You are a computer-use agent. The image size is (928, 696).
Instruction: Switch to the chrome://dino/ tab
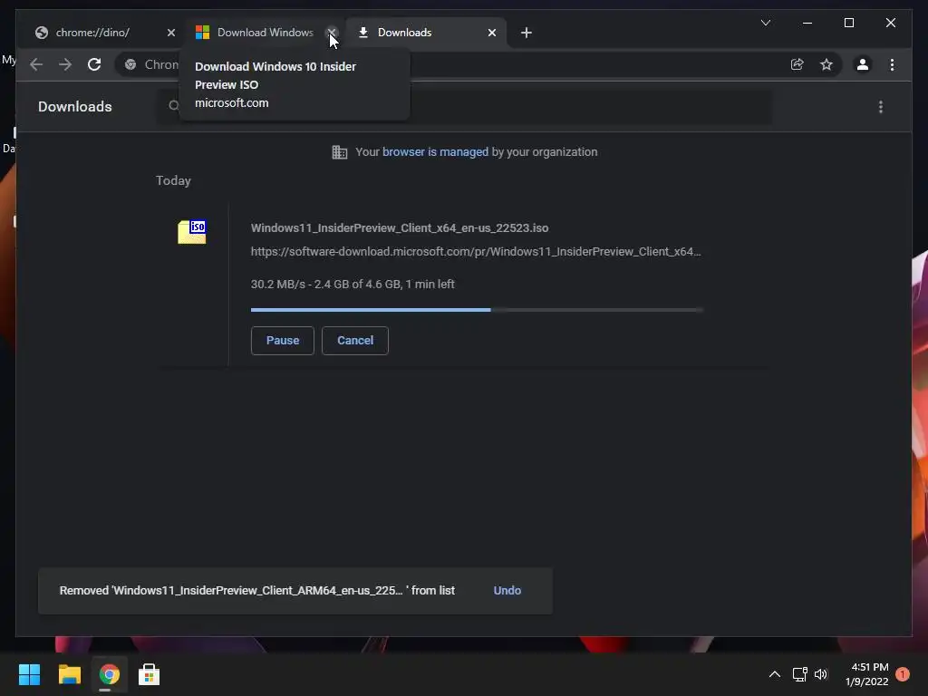tap(92, 33)
